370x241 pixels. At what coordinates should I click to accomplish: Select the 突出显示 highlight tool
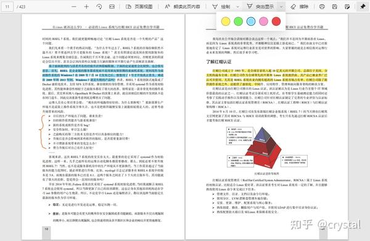[260, 7]
